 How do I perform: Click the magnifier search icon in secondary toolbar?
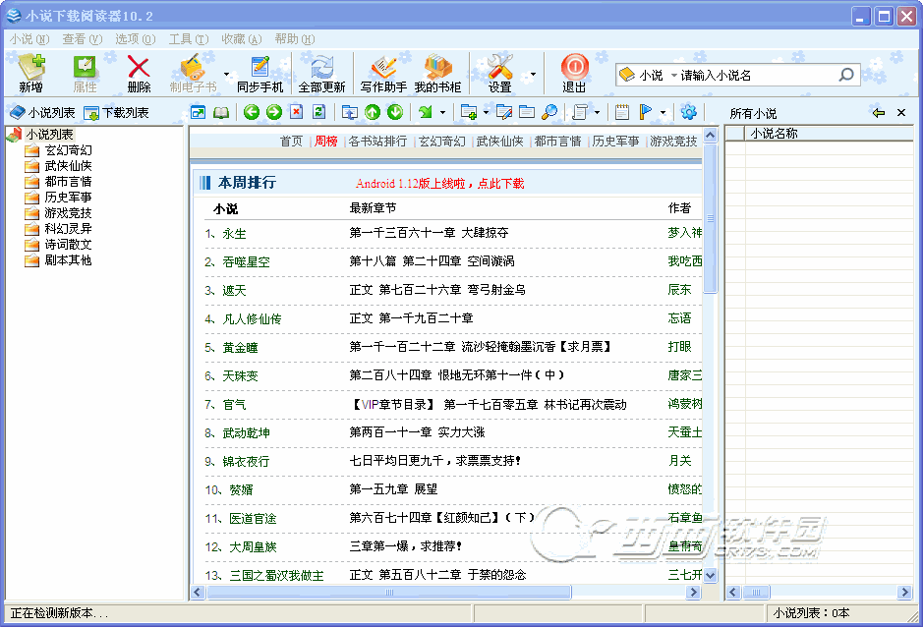point(550,112)
